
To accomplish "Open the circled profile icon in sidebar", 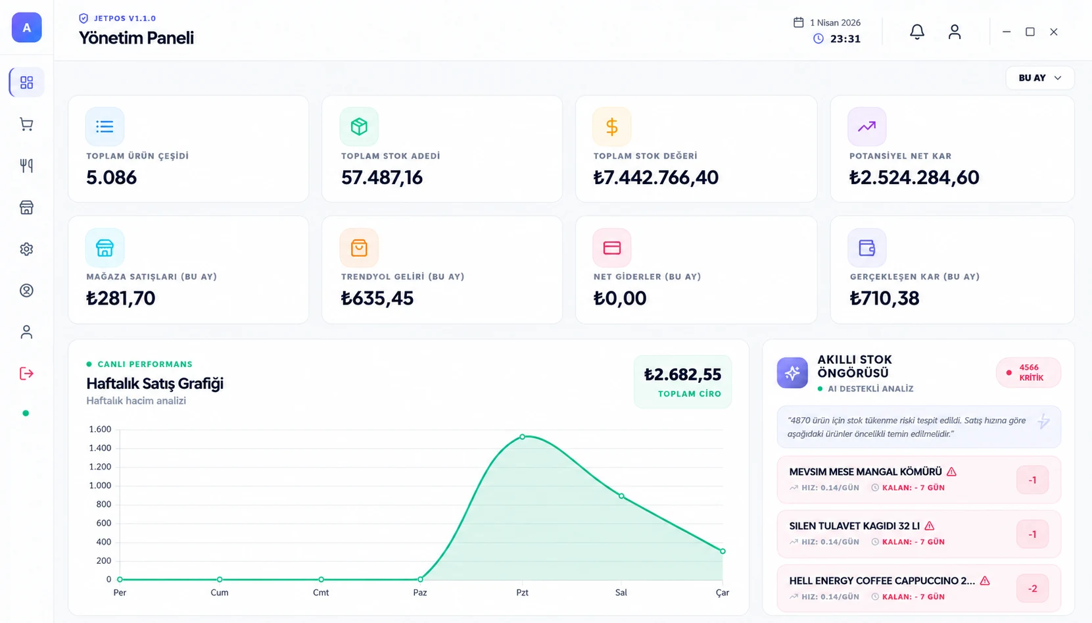I will coord(26,290).
